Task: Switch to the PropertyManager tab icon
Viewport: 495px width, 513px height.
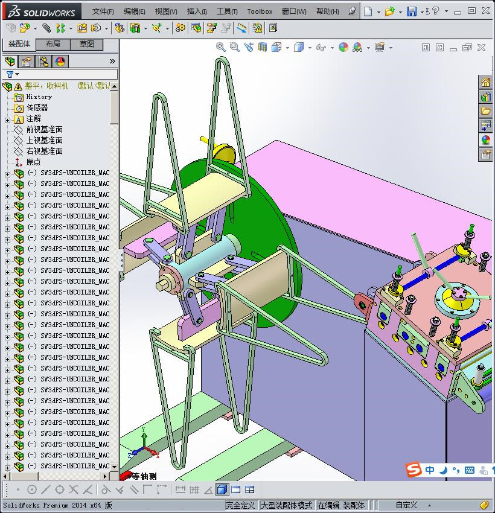Action: click(x=27, y=61)
